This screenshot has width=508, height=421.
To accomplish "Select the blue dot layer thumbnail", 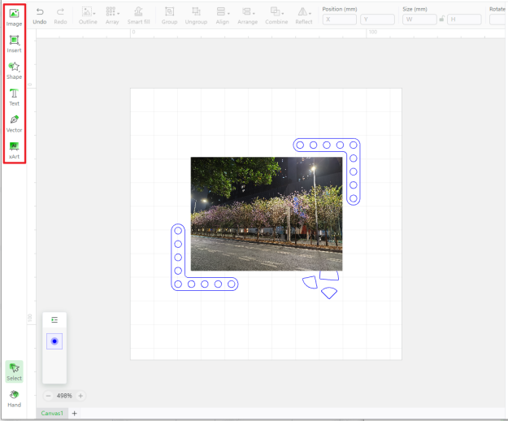I will 54,341.
